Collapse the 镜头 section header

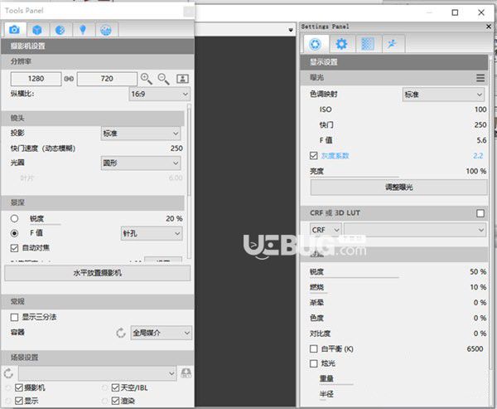(93, 118)
